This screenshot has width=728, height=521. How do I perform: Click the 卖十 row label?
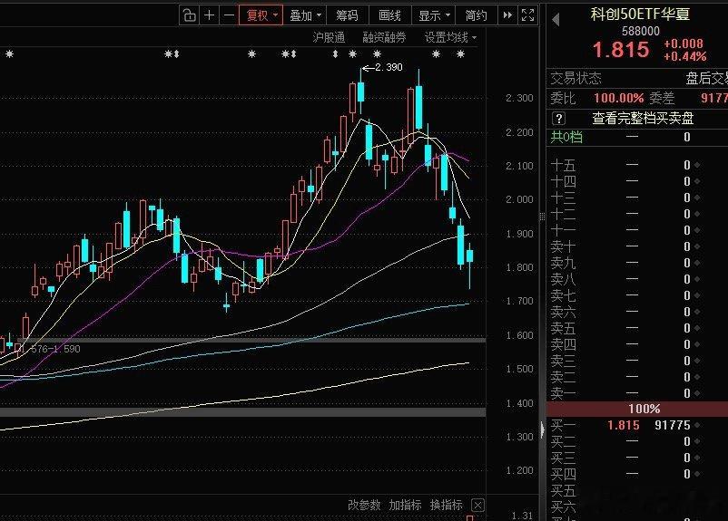[x=563, y=246]
